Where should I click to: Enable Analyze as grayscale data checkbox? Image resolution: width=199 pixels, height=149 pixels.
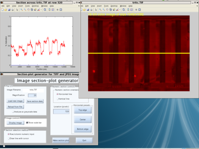coord(13,112)
